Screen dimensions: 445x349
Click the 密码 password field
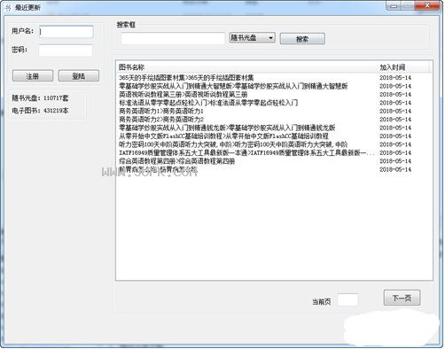click(66, 50)
